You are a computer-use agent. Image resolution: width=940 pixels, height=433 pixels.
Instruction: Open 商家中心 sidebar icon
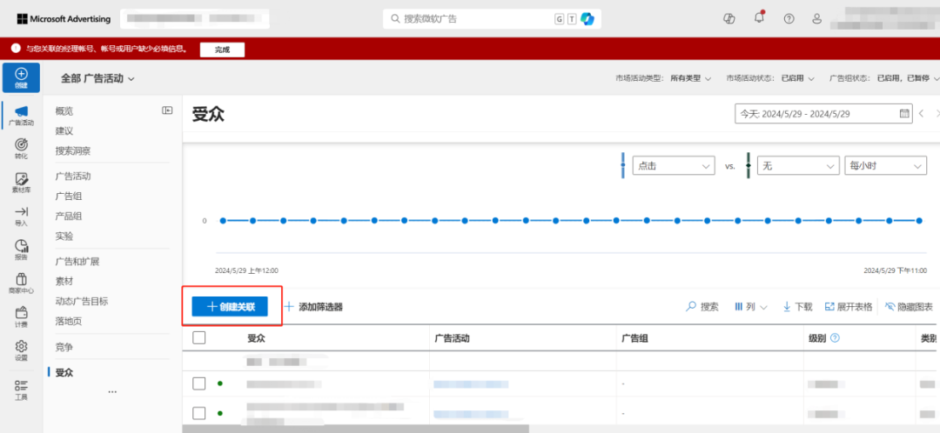21,283
